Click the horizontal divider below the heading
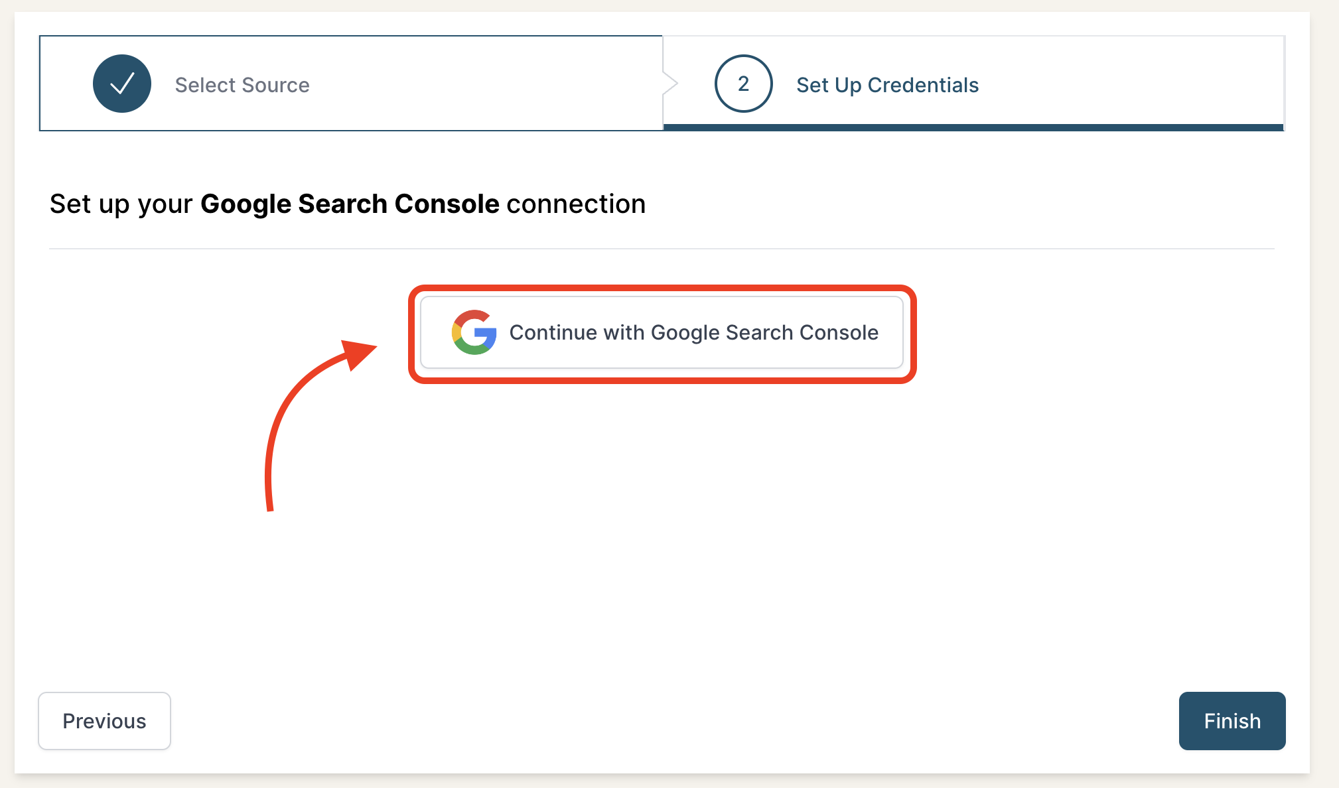This screenshot has height=788, width=1339. (662, 249)
